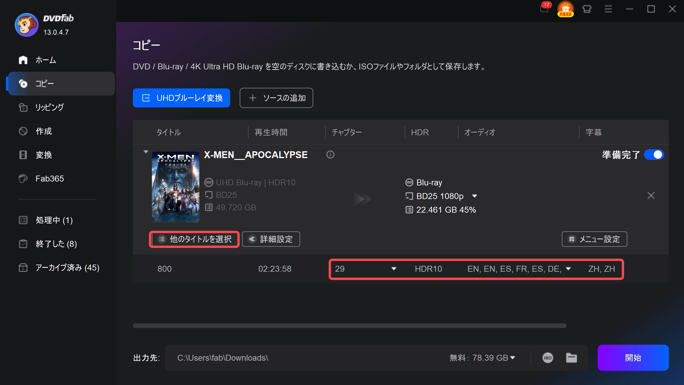Show アーカイブ済み (45) archived tasks
Viewport: 684px width, 385px height.
tap(61, 268)
